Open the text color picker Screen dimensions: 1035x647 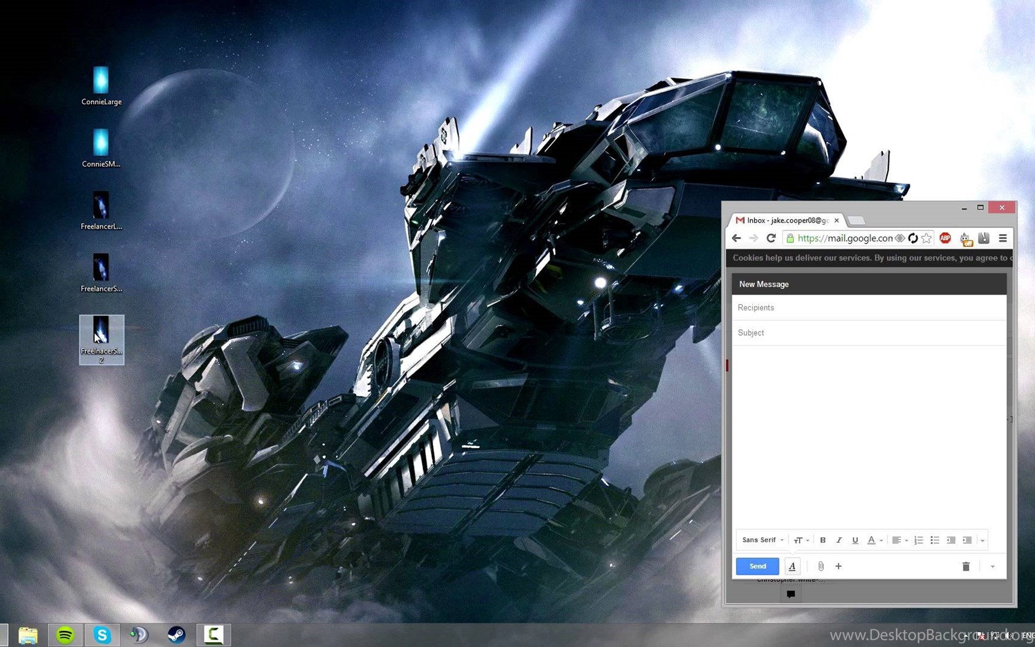point(875,540)
